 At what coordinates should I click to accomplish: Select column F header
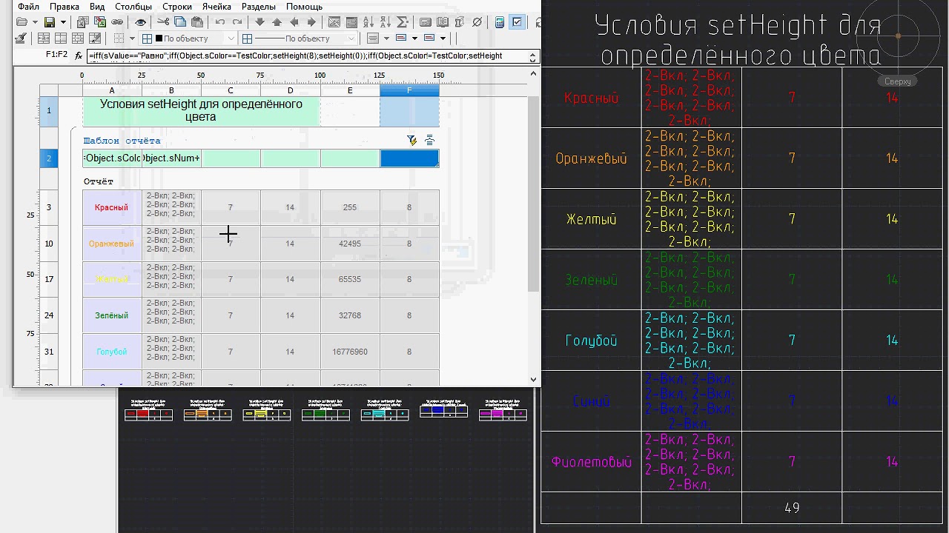[x=409, y=90]
